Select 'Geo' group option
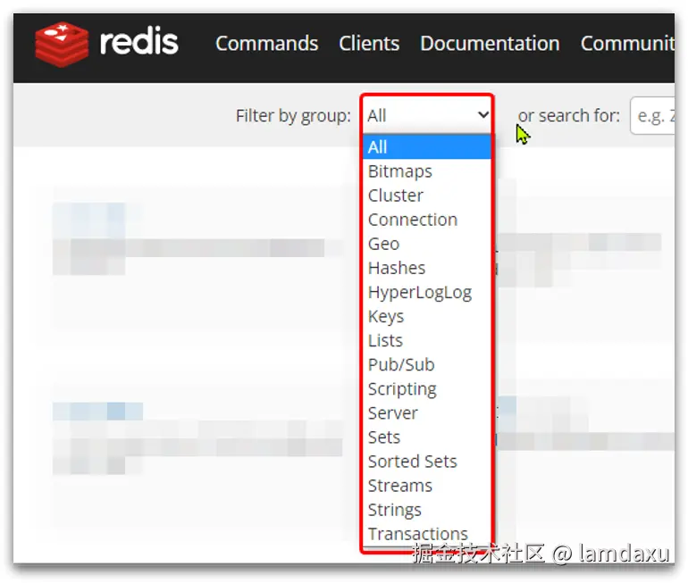This screenshot has height=583, width=688. pos(427,244)
